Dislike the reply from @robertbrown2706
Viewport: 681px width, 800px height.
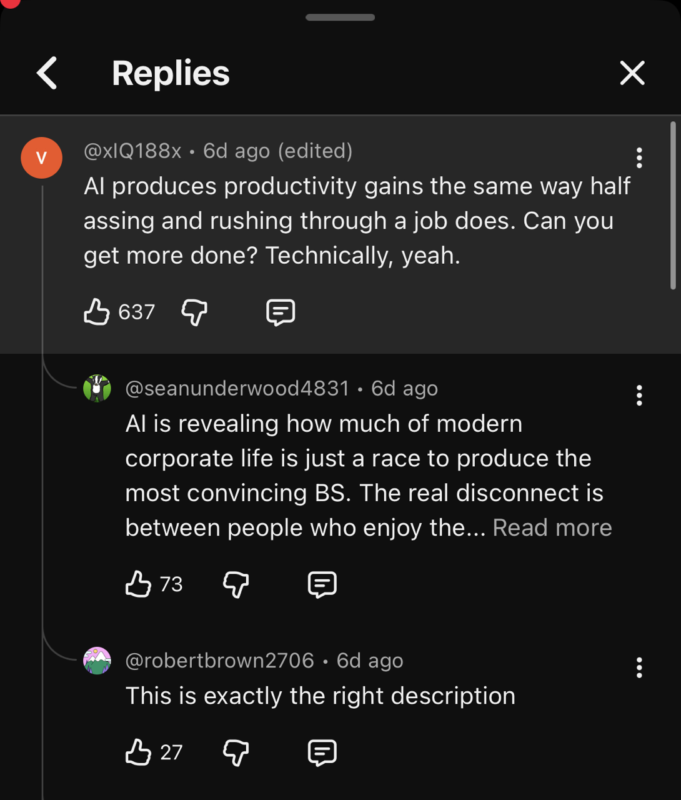tap(236, 752)
